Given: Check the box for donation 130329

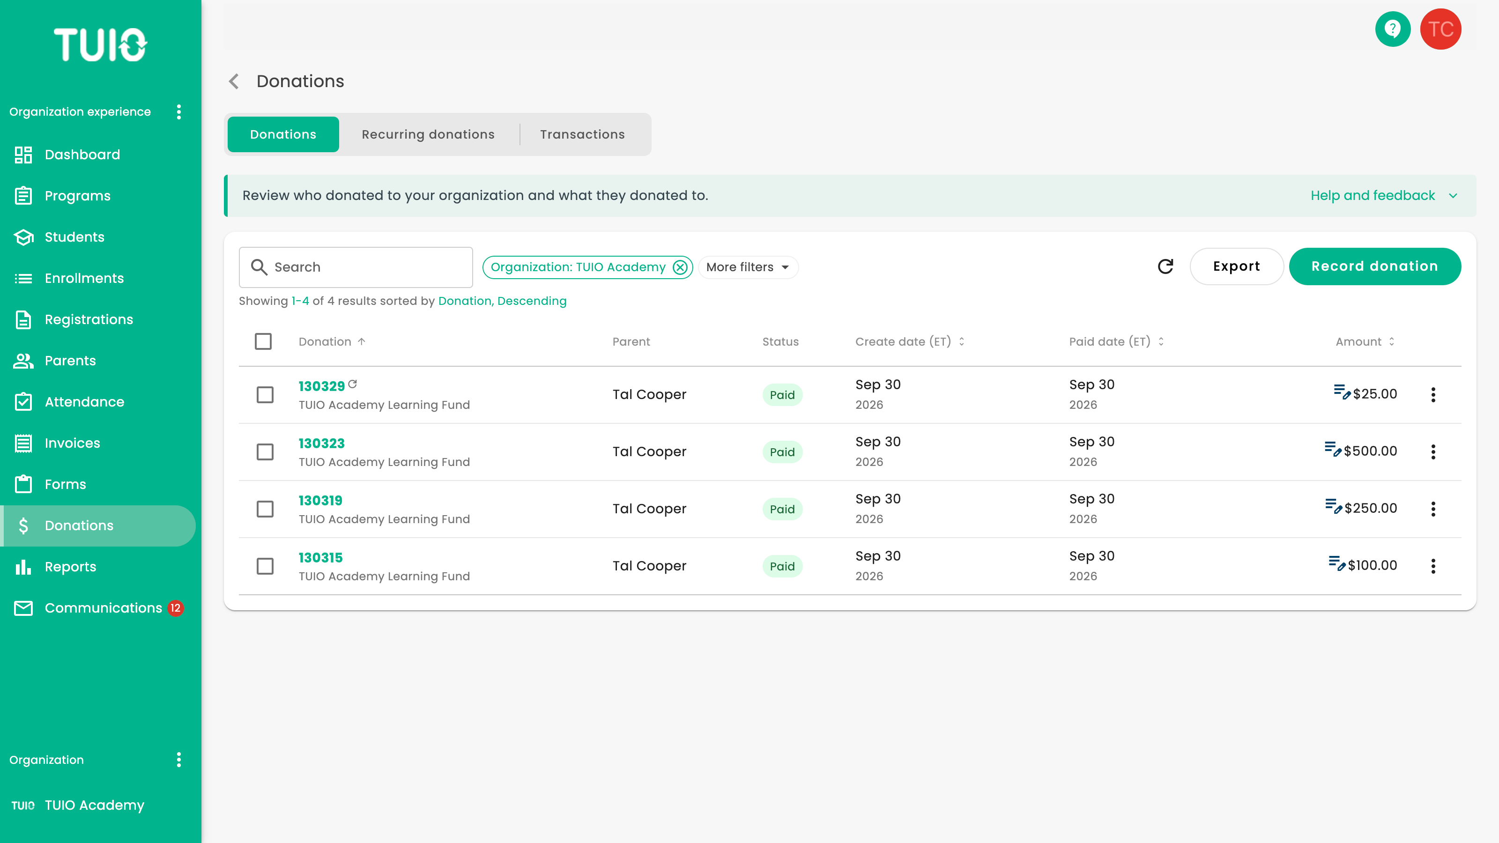Looking at the screenshot, I should (x=265, y=394).
